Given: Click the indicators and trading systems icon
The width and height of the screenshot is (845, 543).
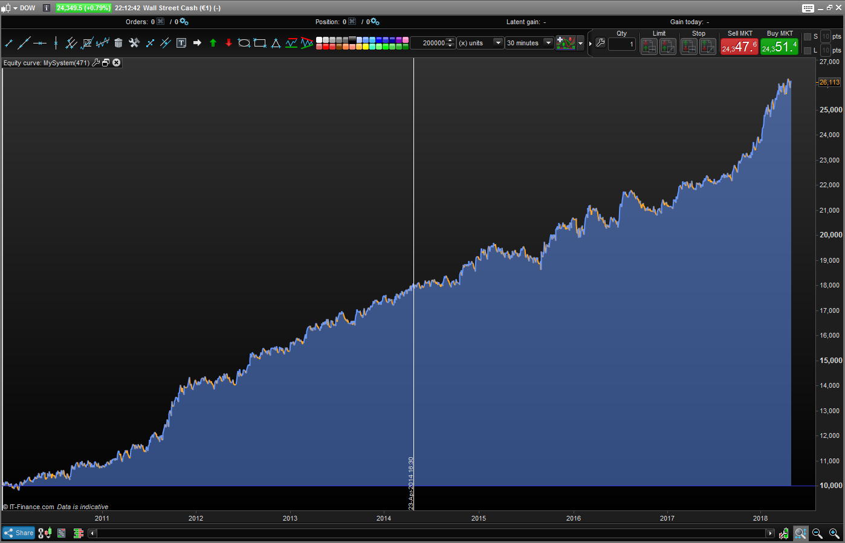Looking at the screenshot, I should [x=566, y=43].
